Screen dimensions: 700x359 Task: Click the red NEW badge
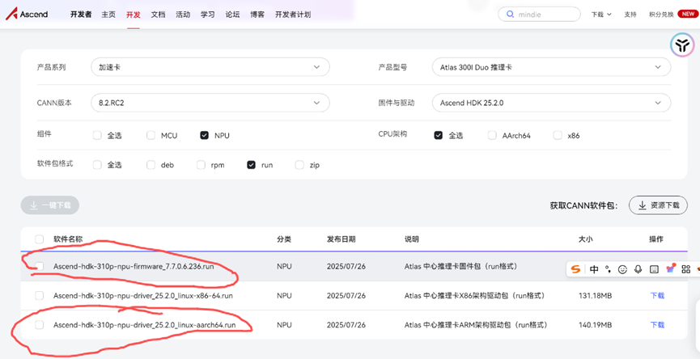(x=686, y=15)
